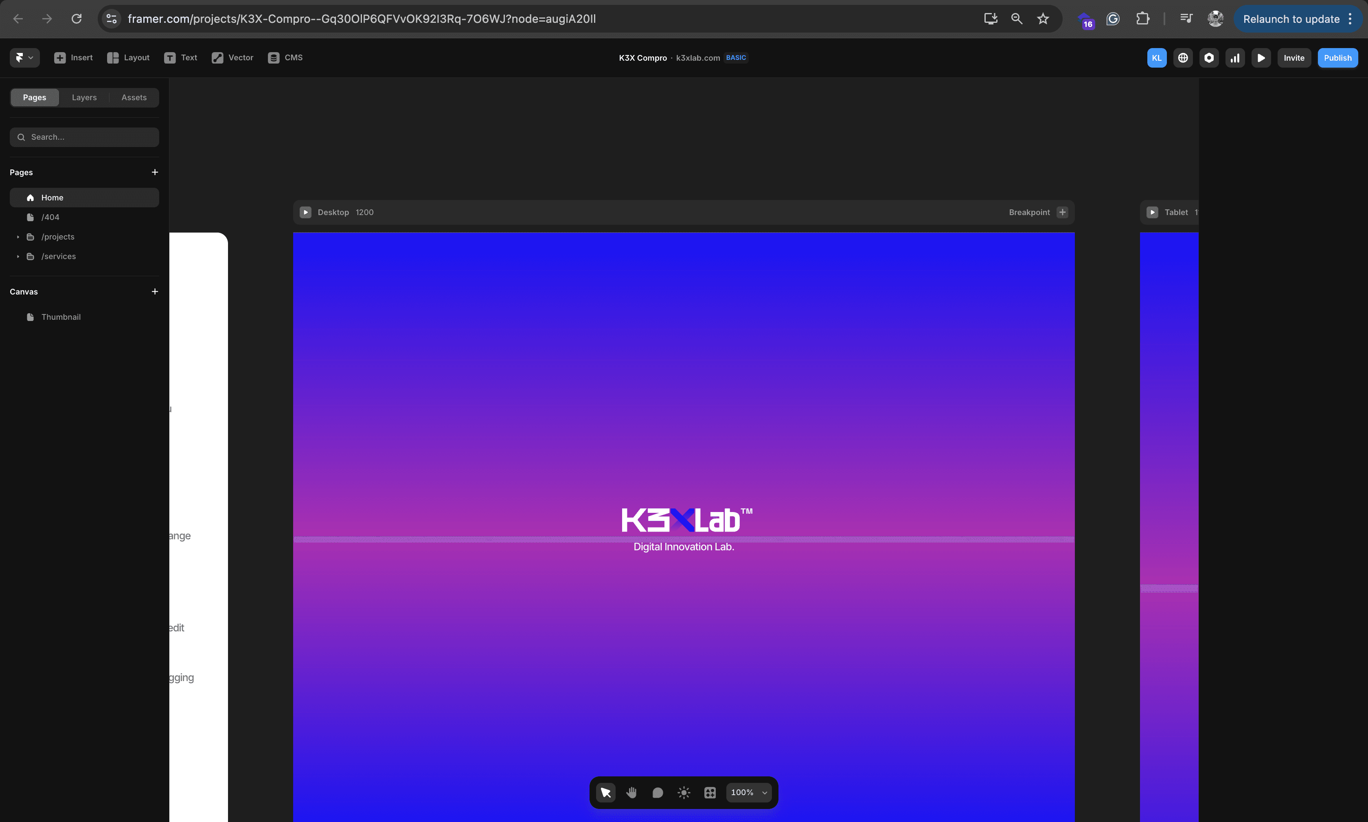1368x822 pixels.
Task: Click the globe site settings icon
Action: point(1182,57)
